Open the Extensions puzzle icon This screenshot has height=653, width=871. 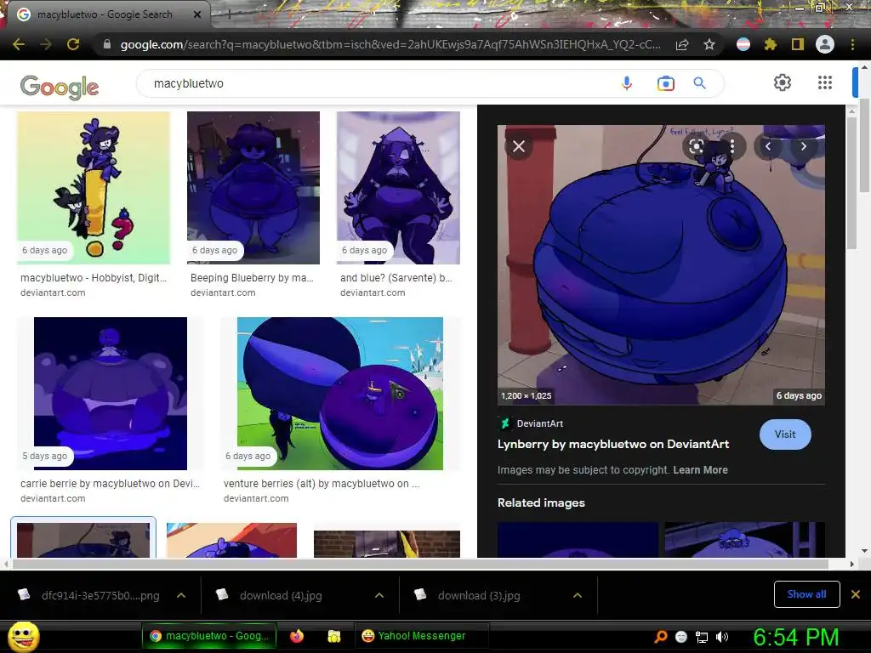click(771, 44)
